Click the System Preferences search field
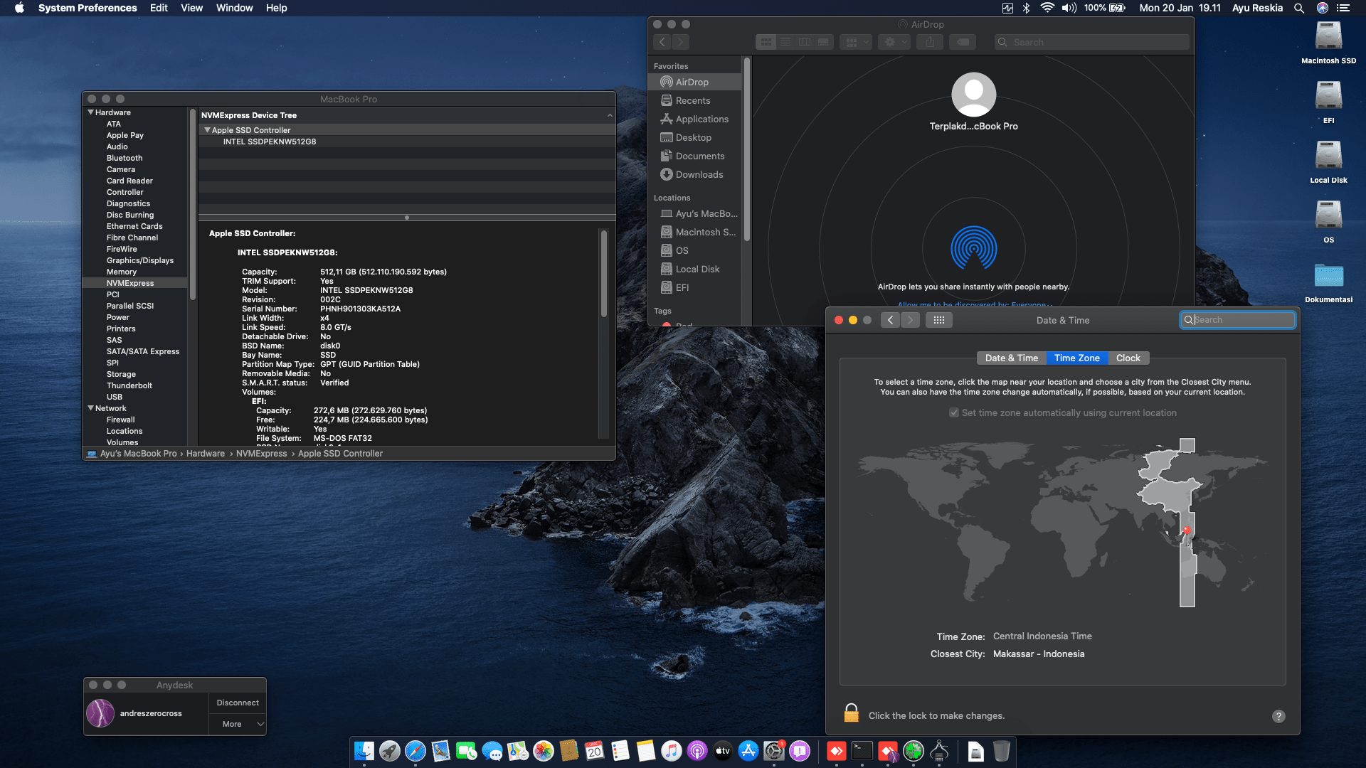The width and height of the screenshot is (1366, 768). click(x=1237, y=320)
